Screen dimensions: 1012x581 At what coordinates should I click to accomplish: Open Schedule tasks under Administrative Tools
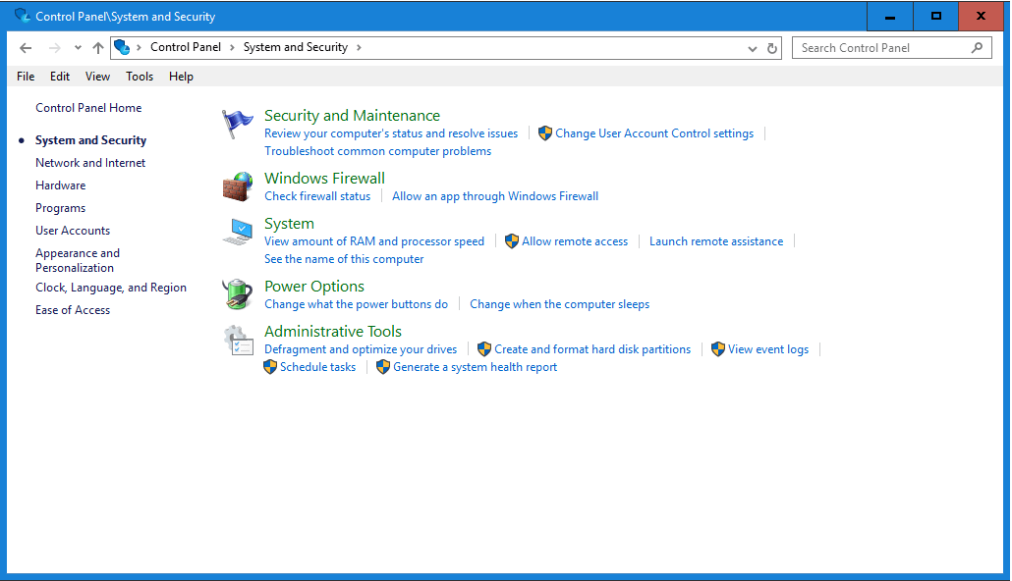[316, 366]
